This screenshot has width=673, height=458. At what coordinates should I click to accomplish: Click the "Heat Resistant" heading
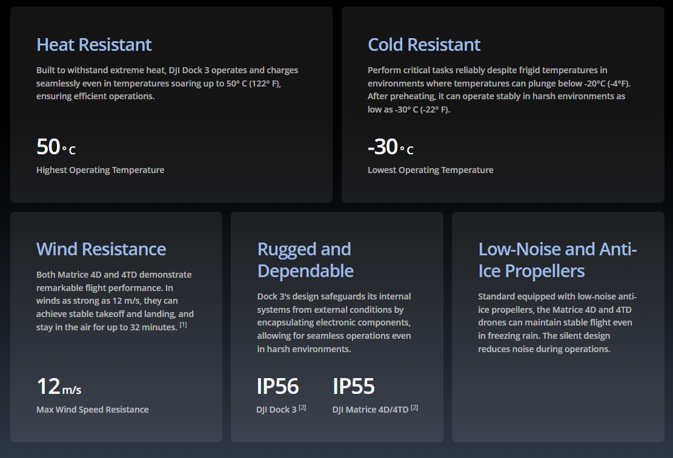tap(94, 45)
